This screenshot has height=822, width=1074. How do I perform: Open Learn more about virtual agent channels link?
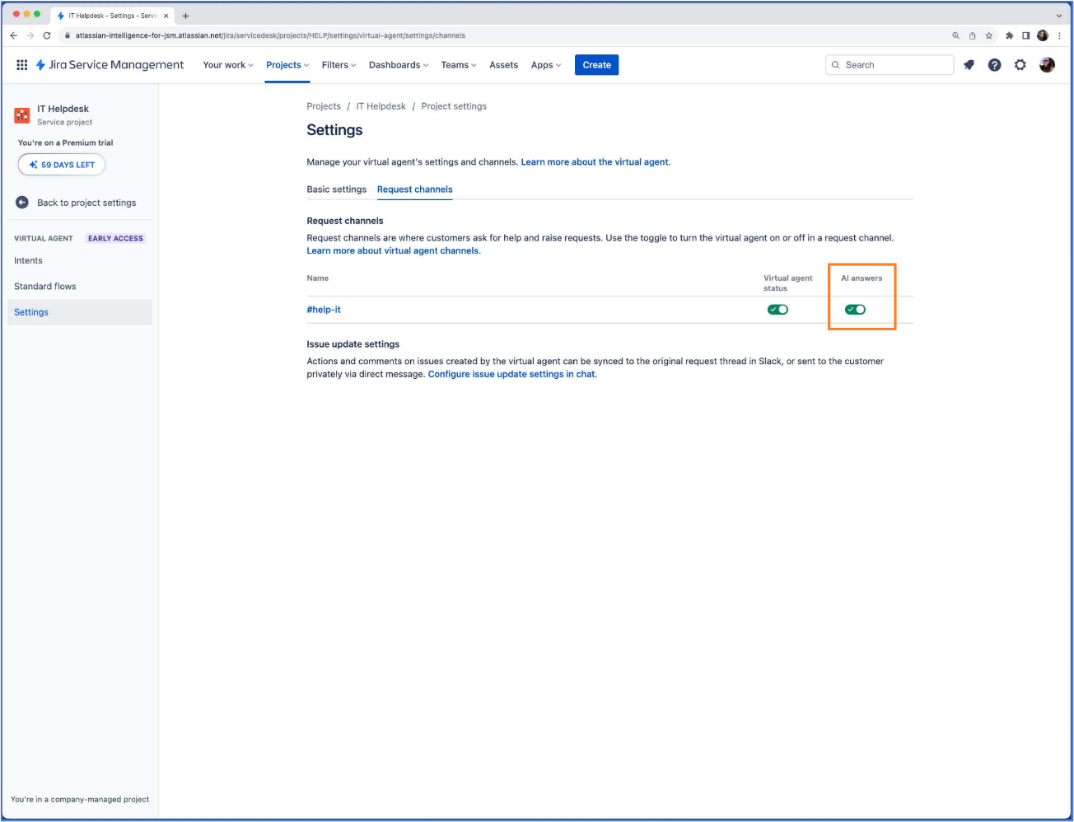click(x=392, y=251)
